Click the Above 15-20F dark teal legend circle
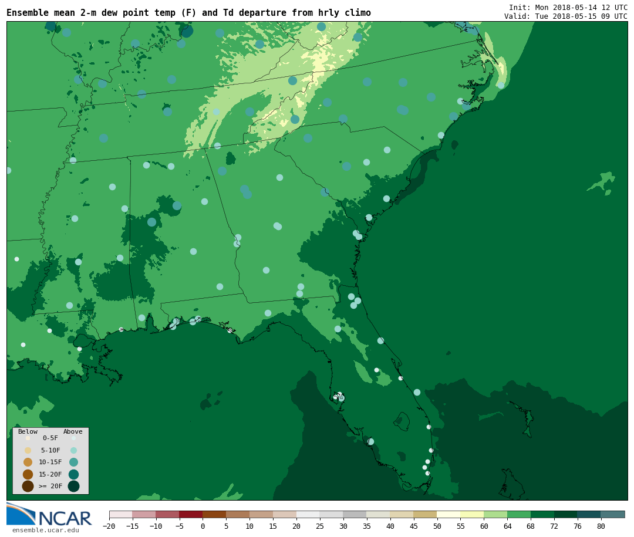Viewport: 634px width, 537px height. pyautogui.click(x=73, y=474)
